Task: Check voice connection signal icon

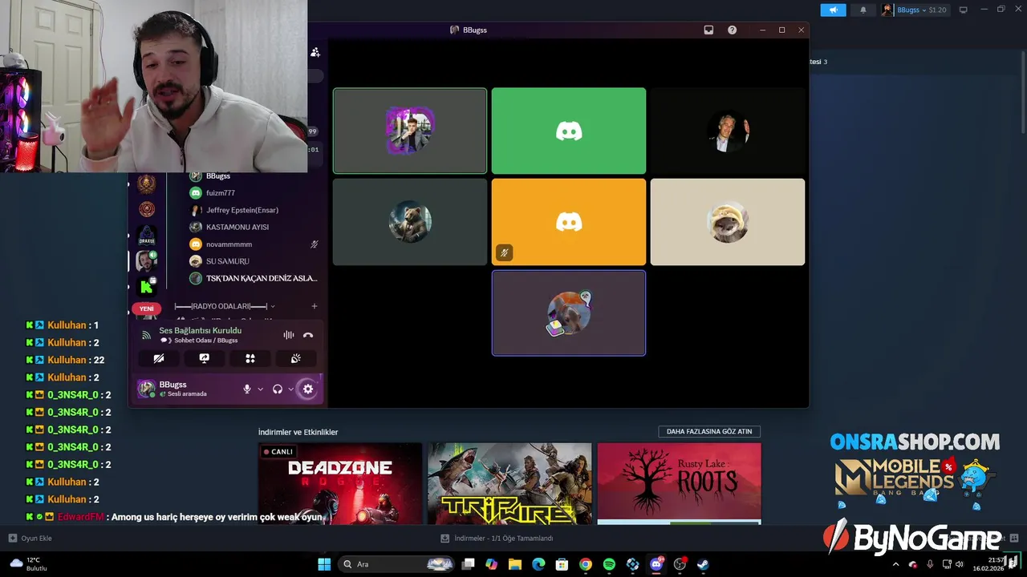Action: point(146,335)
